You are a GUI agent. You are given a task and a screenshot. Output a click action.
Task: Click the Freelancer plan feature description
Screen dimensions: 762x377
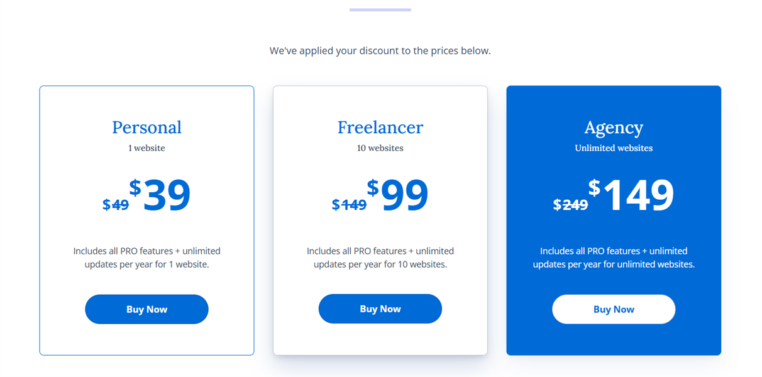point(380,258)
